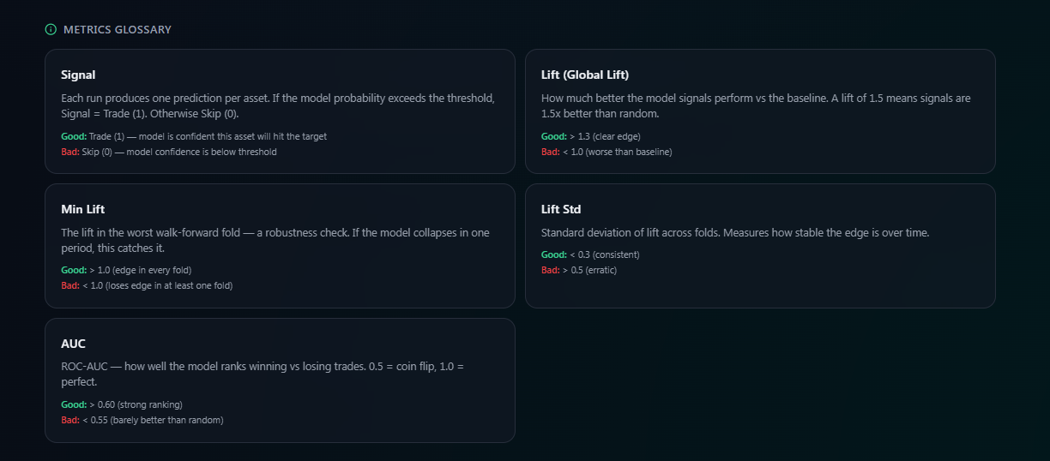
Task: Click 'loses edge in at least one fold' line
Action: click(147, 285)
